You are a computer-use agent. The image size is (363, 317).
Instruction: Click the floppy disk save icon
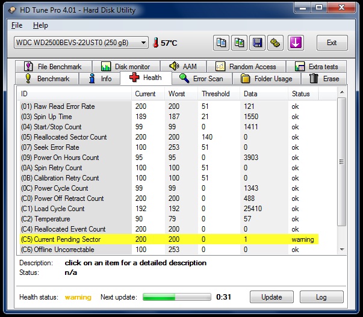click(258, 43)
